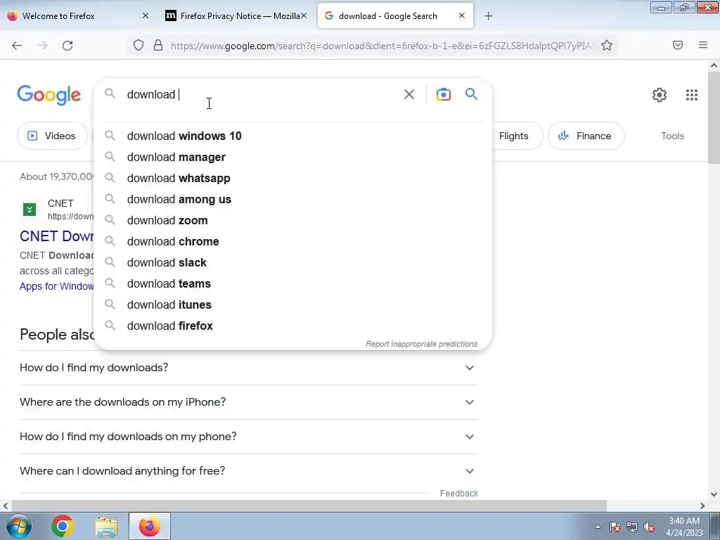The width and height of the screenshot is (720, 540).
Task: Open the Save to Pocket icon
Action: [678, 45]
